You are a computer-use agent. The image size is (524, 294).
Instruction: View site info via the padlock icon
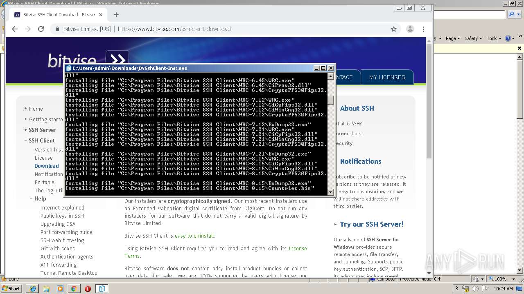57,29
